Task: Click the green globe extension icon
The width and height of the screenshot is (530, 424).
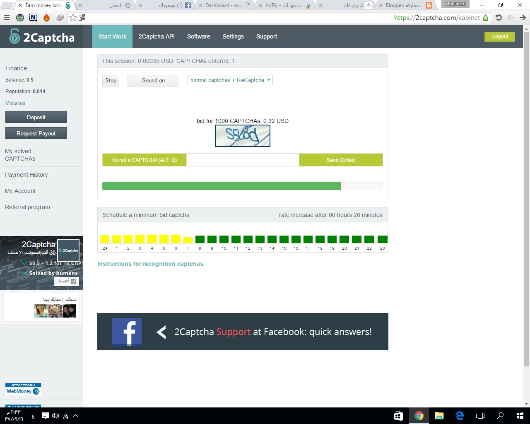Action: pyautogui.click(x=20, y=18)
